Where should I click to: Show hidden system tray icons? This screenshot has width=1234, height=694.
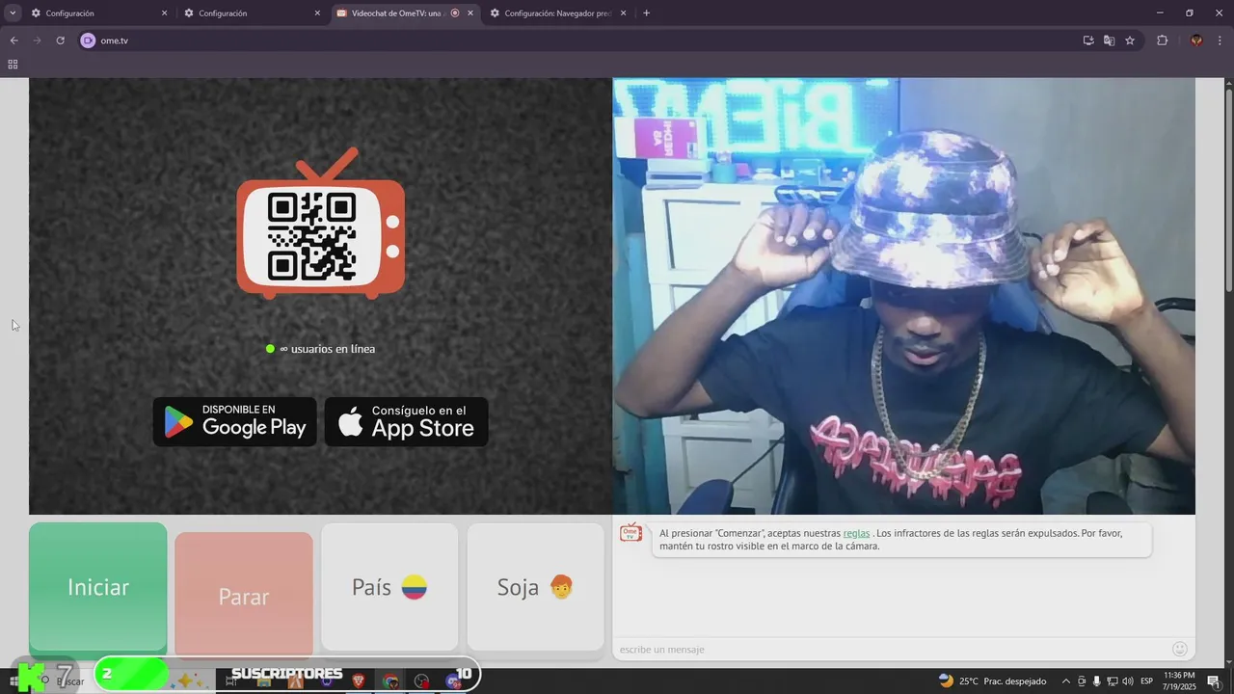point(1066,681)
